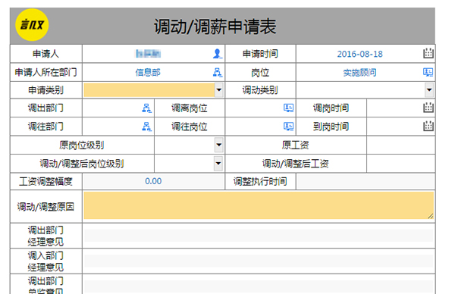Click the 原工资 input field
The image size is (455, 294).
[x=400, y=145]
